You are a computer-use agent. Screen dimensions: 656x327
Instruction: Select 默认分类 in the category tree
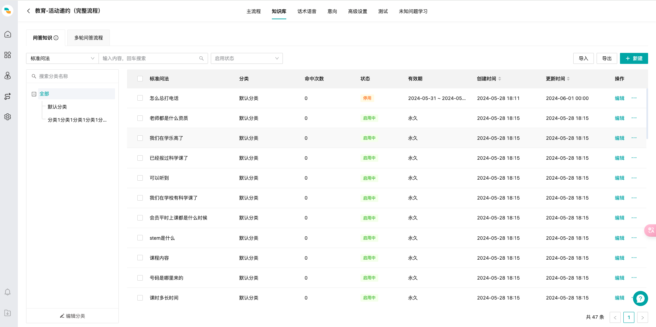click(x=57, y=107)
